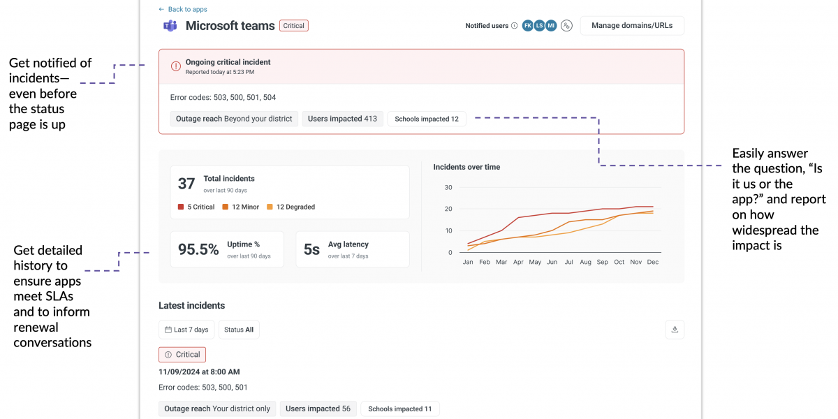Click the orange 12 Minor legend swatch
Screen dimensions: 838x419
coord(226,207)
